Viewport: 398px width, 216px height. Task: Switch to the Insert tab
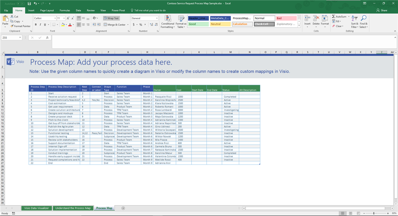tap(31, 11)
